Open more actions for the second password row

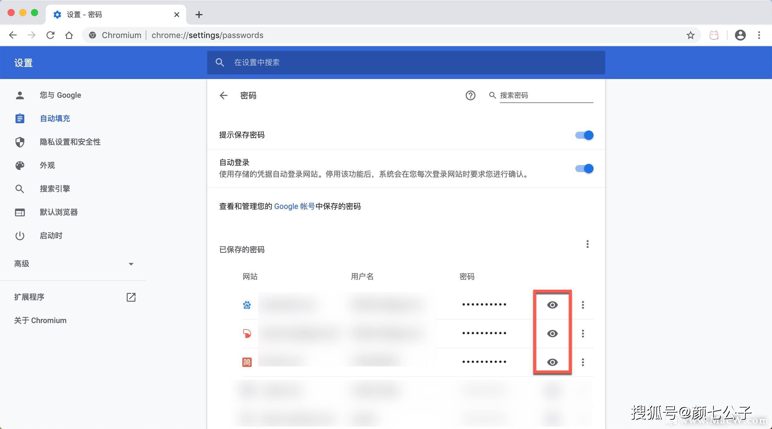[x=583, y=334]
